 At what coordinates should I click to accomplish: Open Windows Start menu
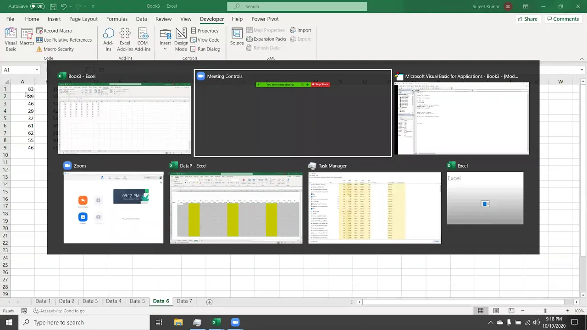click(9, 322)
